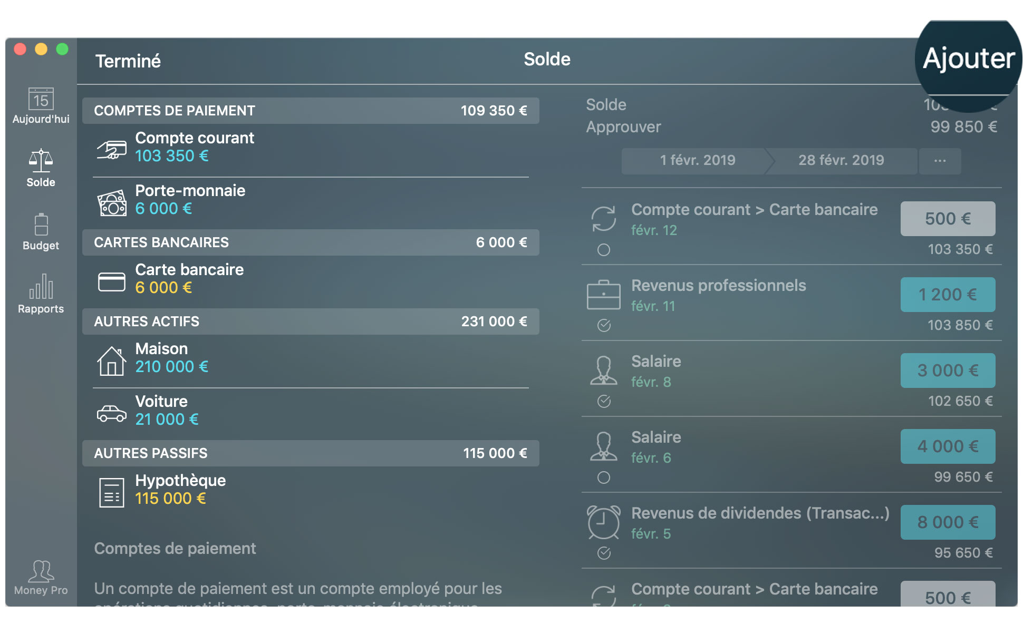Screen dimensions: 1023x643
Task: Toggle the checkbox next to Salaire févr. 8
Action: (x=602, y=400)
